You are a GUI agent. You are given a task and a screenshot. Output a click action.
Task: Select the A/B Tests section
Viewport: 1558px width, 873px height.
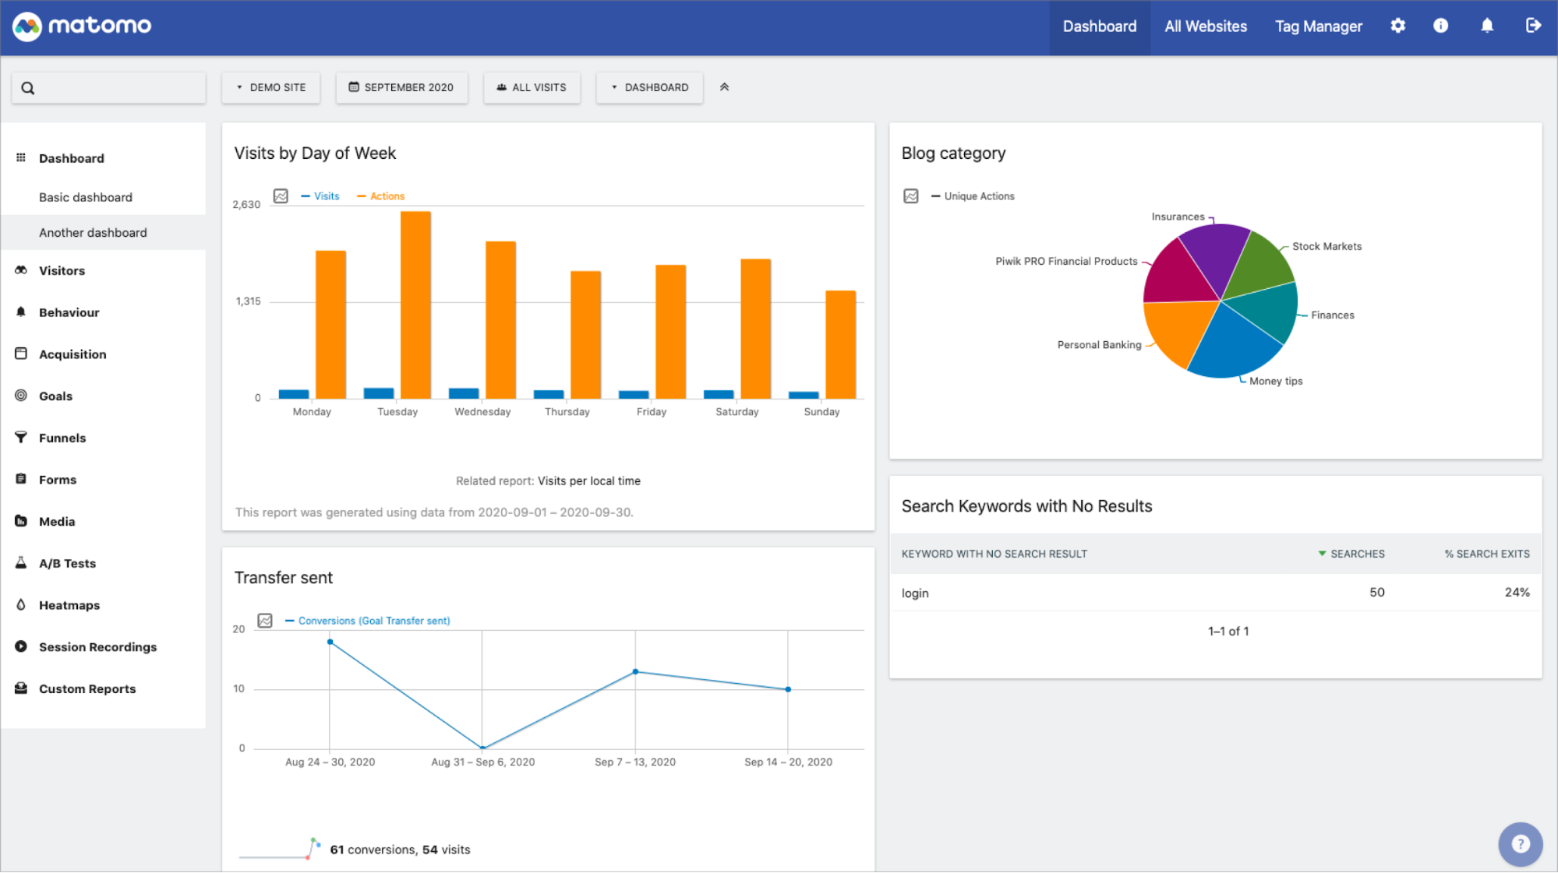click(67, 563)
